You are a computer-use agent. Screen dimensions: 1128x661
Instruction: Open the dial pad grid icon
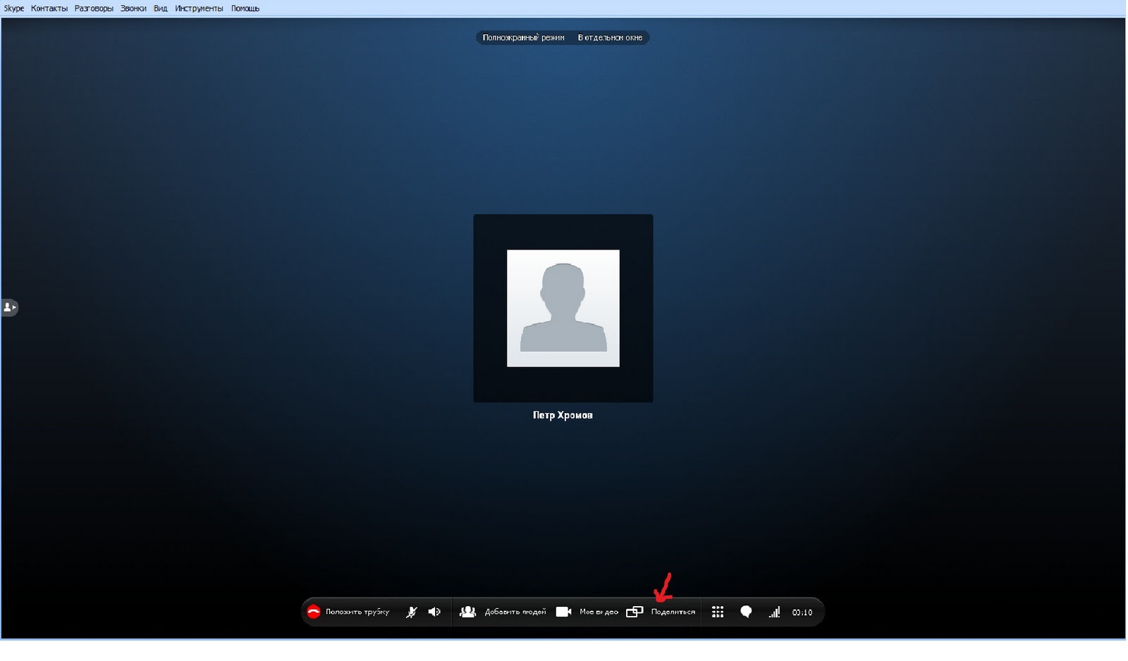[x=718, y=612]
